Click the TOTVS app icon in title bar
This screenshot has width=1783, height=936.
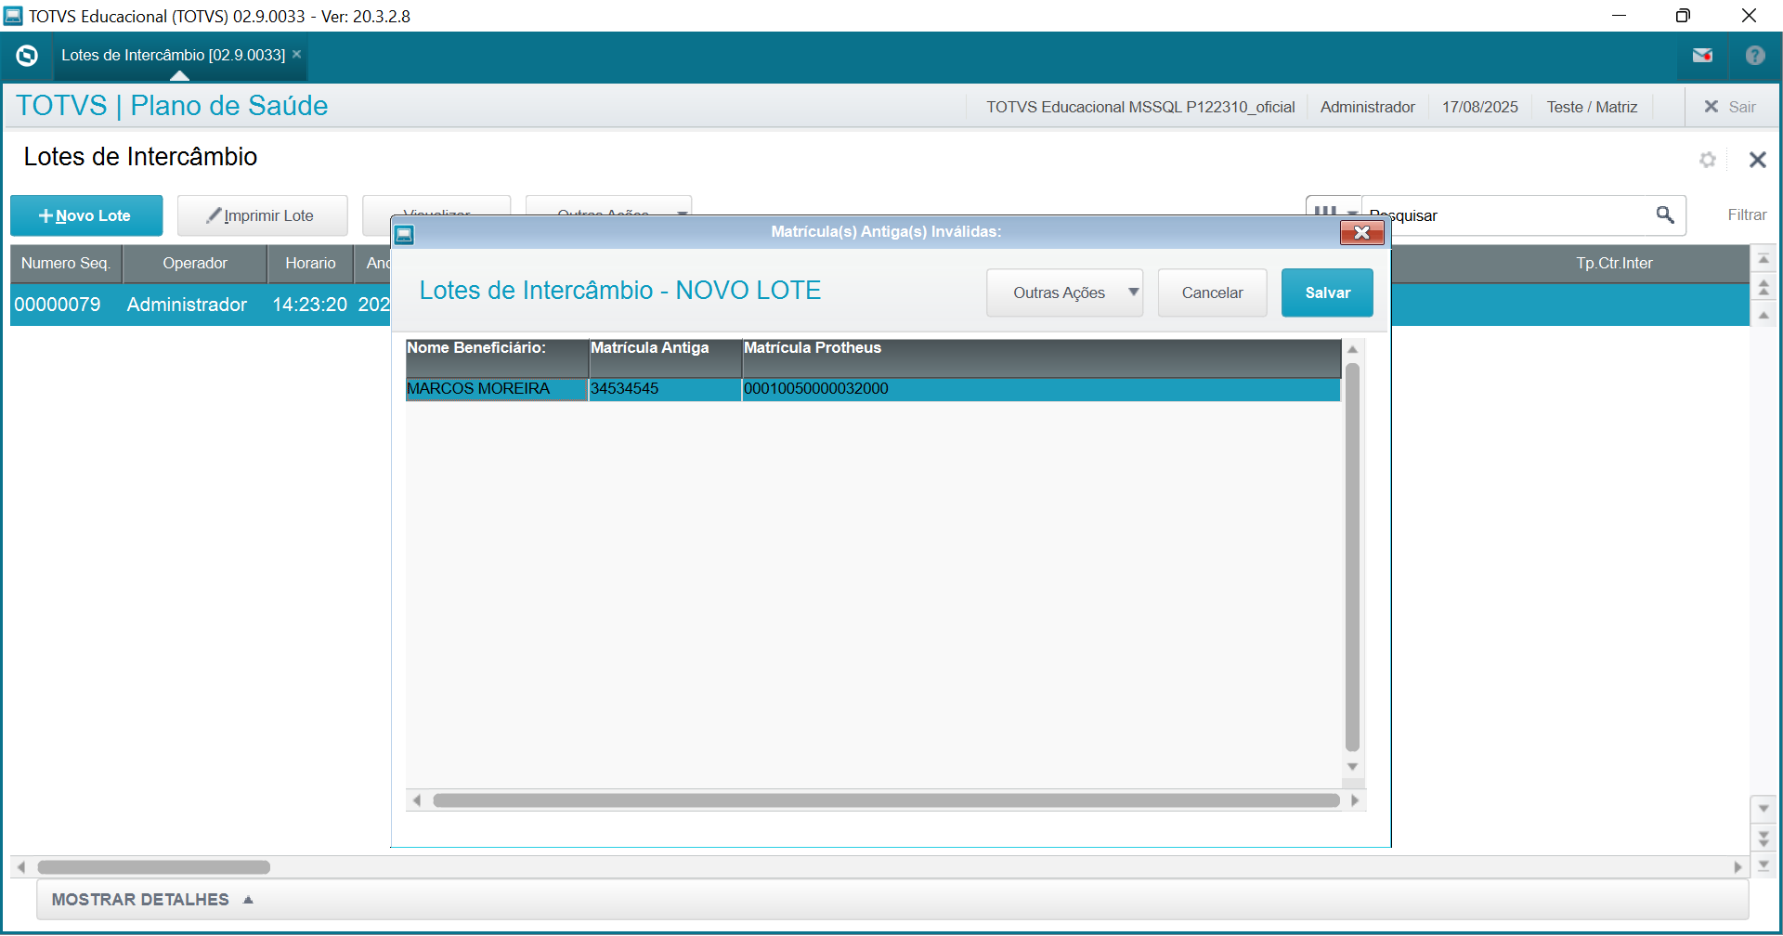[x=13, y=16]
